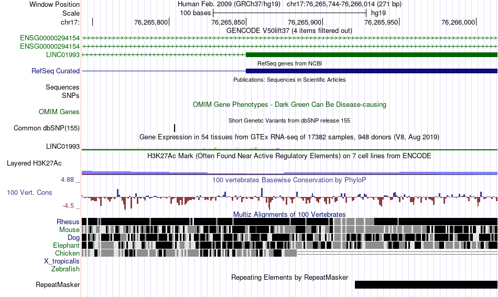Select the Elephant alignment row label
498x297 pixels.
click(x=66, y=245)
